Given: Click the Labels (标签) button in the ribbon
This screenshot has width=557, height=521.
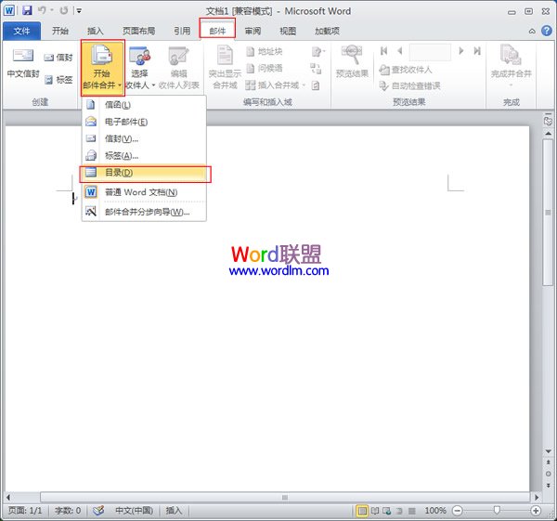Looking at the screenshot, I should point(58,80).
